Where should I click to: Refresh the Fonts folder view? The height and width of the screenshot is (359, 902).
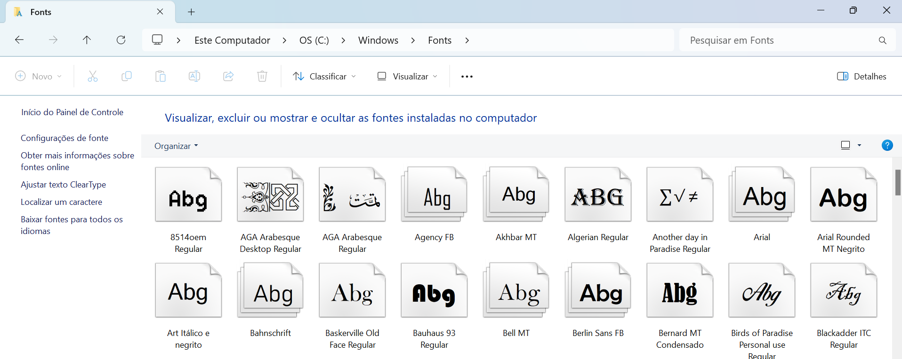[121, 40]
